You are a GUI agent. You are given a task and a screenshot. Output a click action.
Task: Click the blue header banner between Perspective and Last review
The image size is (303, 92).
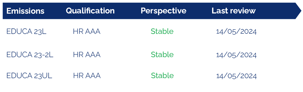(199, 11)
